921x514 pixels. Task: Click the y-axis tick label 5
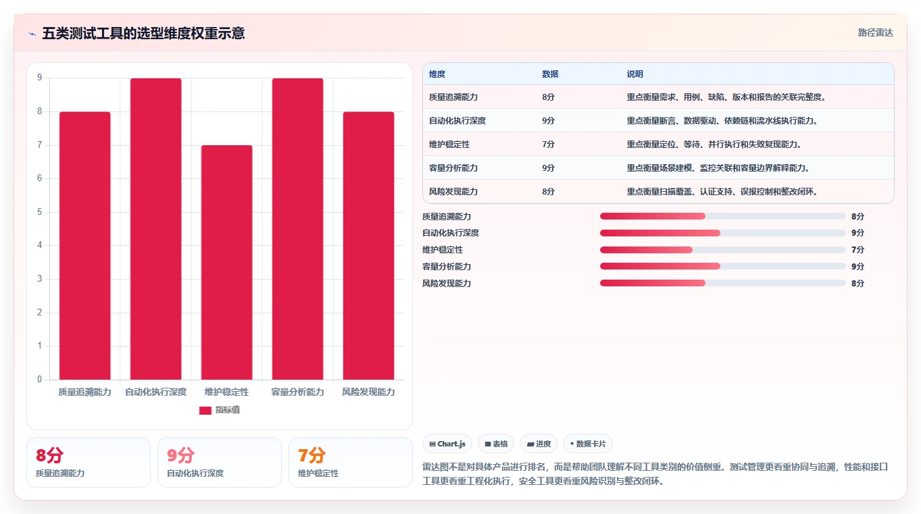(40, 212)
